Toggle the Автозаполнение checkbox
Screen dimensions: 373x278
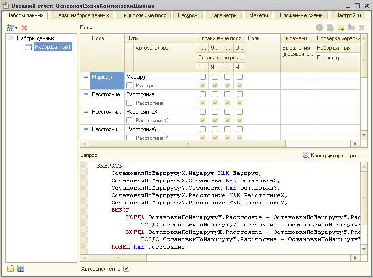126,269
